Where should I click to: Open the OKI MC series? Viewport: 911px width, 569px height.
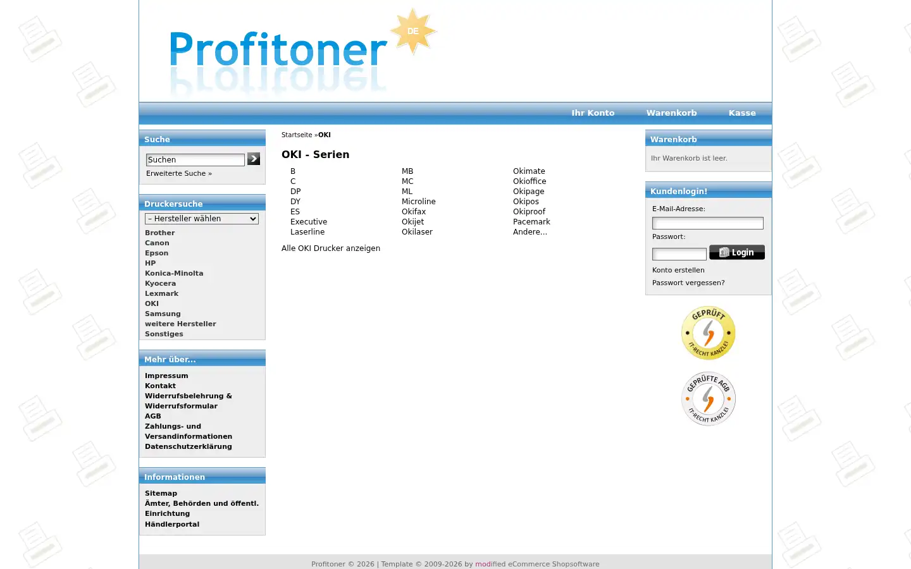[407, 181]
